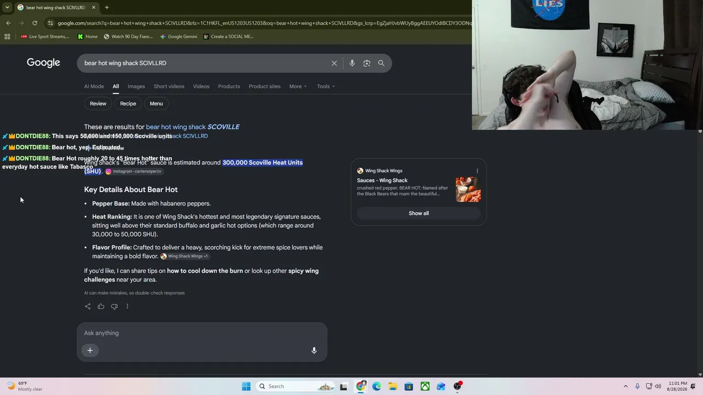Open Task View from taskbar
Screen dimensions: 703x395
344,386
